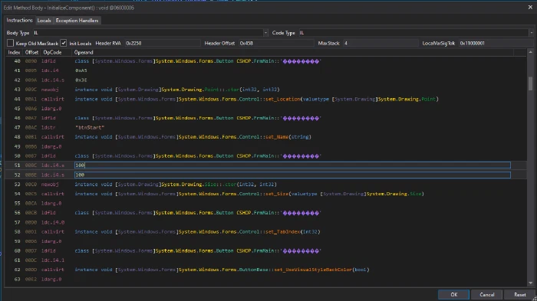Click the ldfld operand at index 60
The width and height of the screenshot is (537, 301).
tap(198, 250)
